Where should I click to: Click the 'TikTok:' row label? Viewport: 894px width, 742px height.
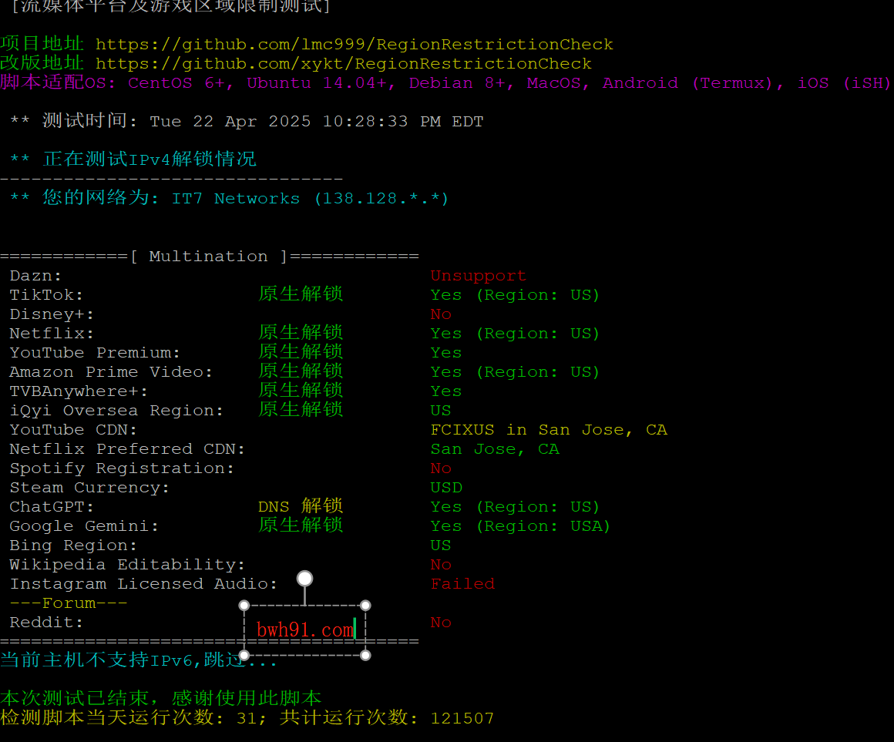(46, 295)
